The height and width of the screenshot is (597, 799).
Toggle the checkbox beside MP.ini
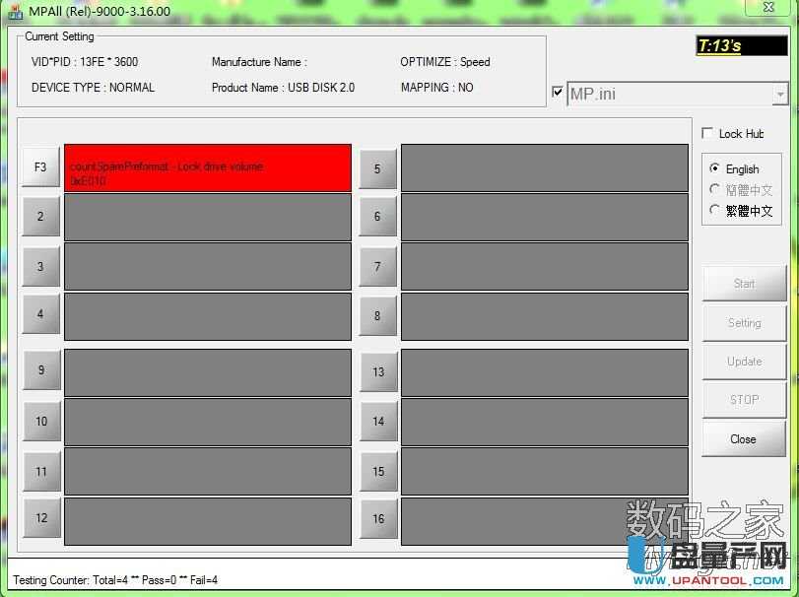tap(558, 93)
